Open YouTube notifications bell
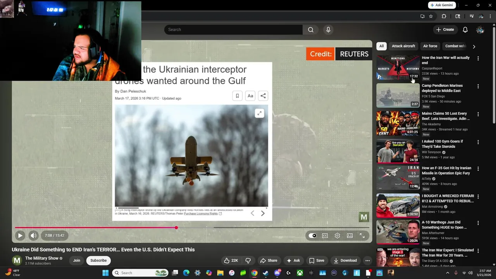Screen dimensions: 496x279 coord(465,30)
